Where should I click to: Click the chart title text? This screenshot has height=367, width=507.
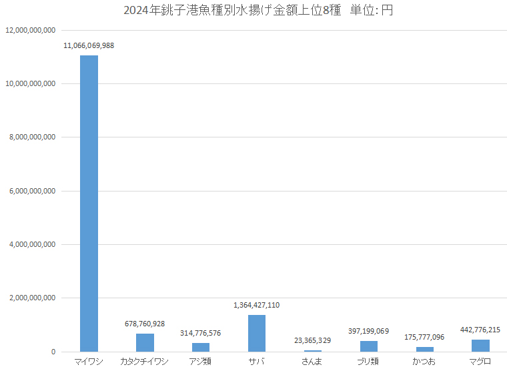click(x=258, y=11)
